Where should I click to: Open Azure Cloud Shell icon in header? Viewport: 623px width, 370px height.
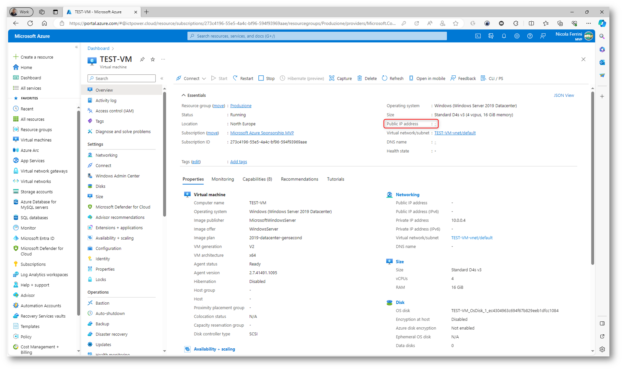tap(478, 36)
